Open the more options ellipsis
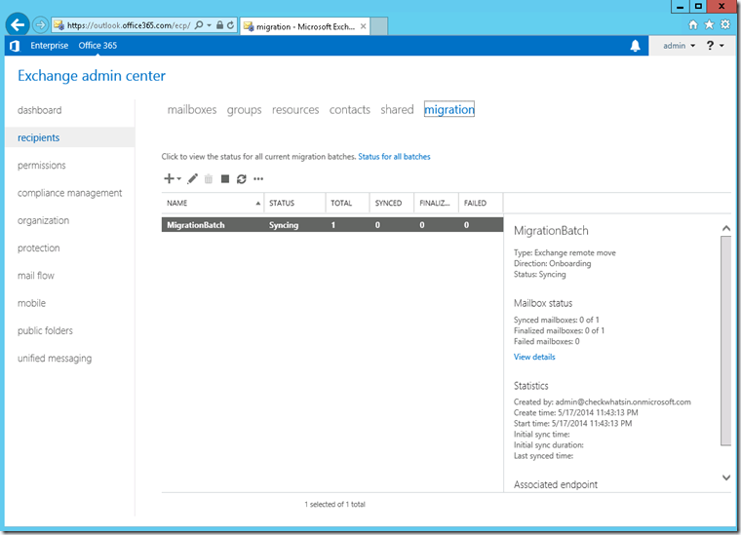The width and height of the screenshot is (741, 535). pos(258,178)
